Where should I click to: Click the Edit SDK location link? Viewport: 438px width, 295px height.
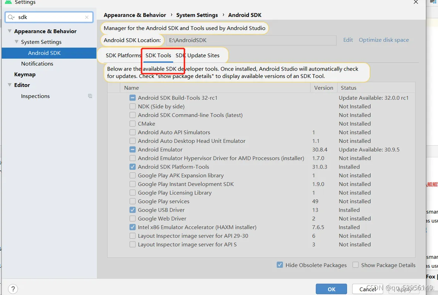click(x=348, y=40)
